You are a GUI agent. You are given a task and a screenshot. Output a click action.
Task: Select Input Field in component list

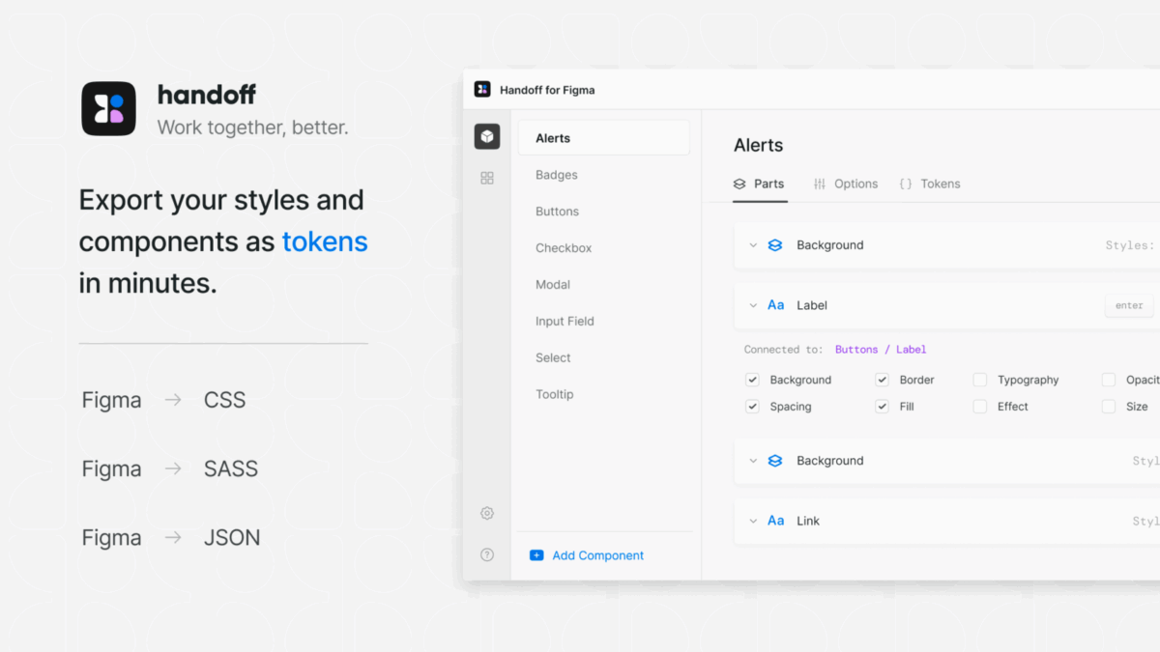pyautogui.click(x=565, y=321)
